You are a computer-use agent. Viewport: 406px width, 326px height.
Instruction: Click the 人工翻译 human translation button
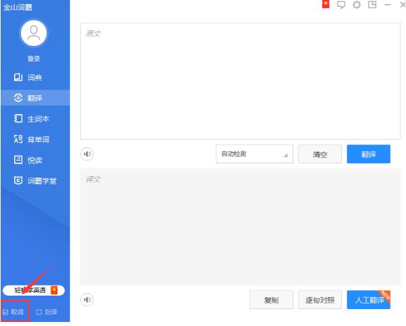tap(368, 300)
